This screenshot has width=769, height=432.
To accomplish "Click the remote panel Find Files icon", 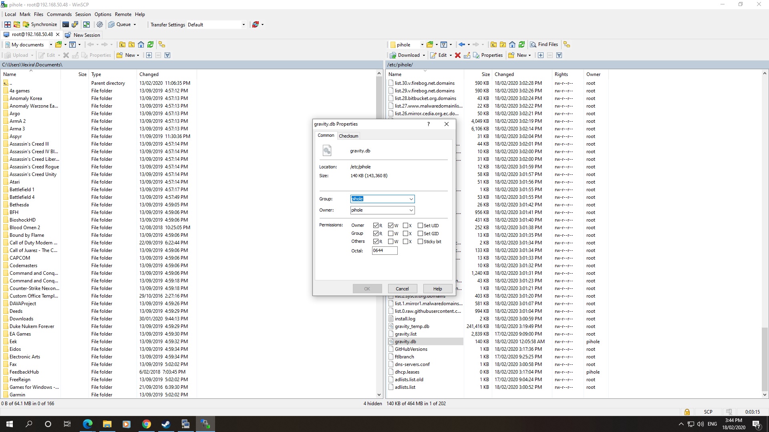I will click(533, 44).
